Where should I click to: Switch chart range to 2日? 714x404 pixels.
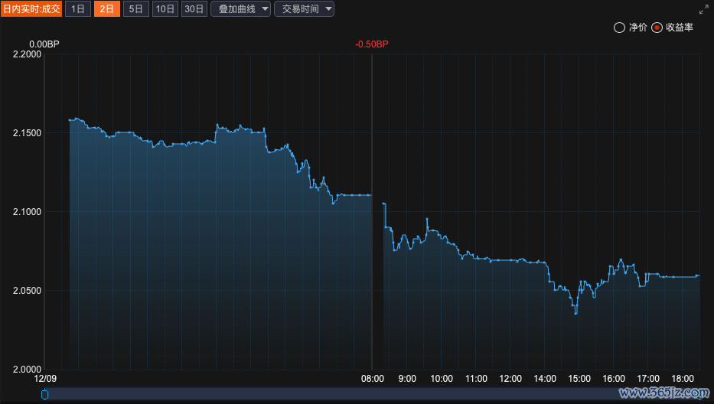pos(107,8)
